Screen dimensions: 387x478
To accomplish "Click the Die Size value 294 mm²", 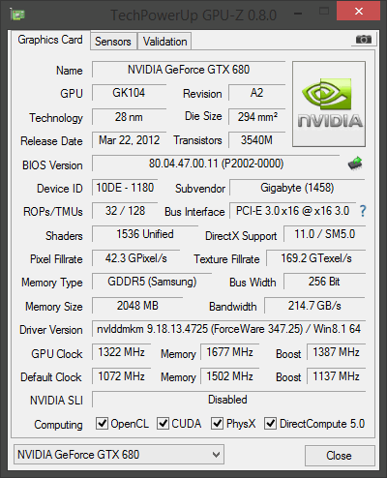I will [x=257, y=117].
